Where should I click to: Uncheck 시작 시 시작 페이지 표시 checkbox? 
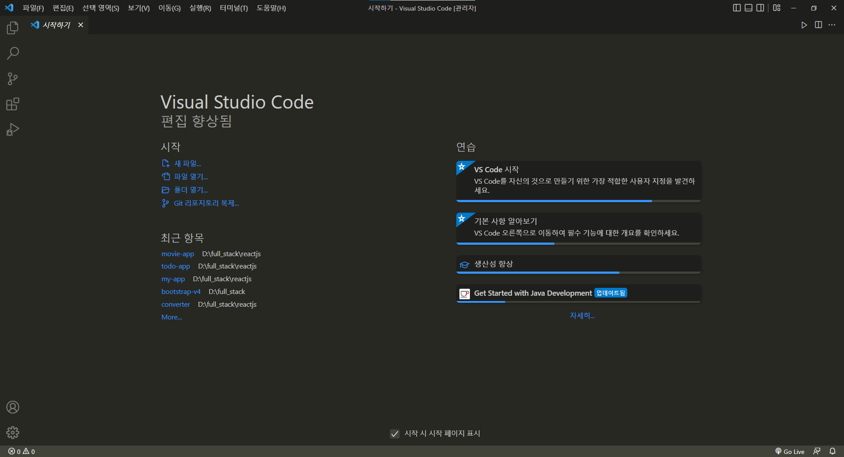coord(395,434)
